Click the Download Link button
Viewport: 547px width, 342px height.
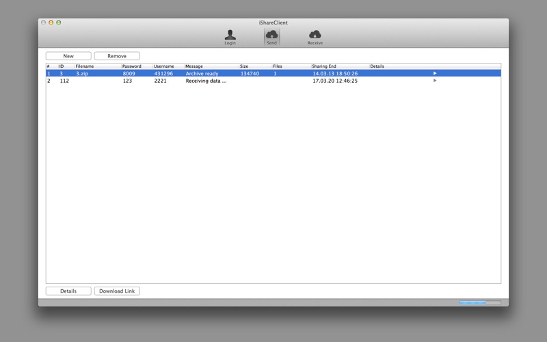[x=117, y=291]
